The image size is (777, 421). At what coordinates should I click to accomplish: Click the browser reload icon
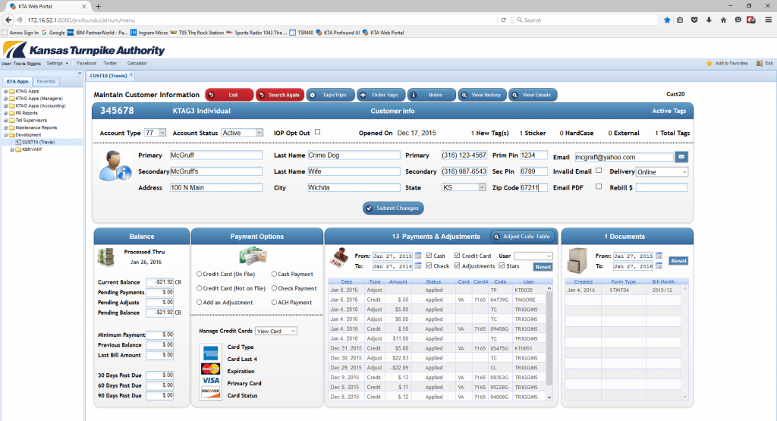(503, 20)
